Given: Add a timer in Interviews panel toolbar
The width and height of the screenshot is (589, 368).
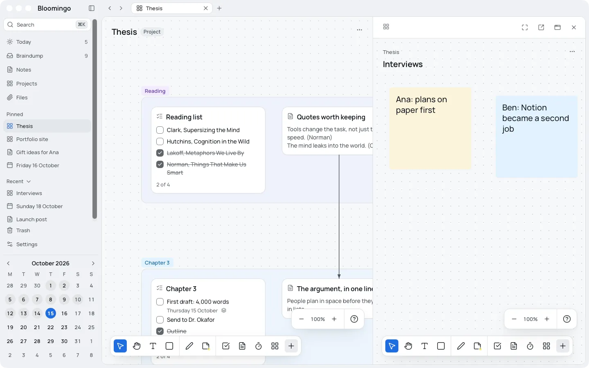Looking at the screenshot, I should click(530, 346).
